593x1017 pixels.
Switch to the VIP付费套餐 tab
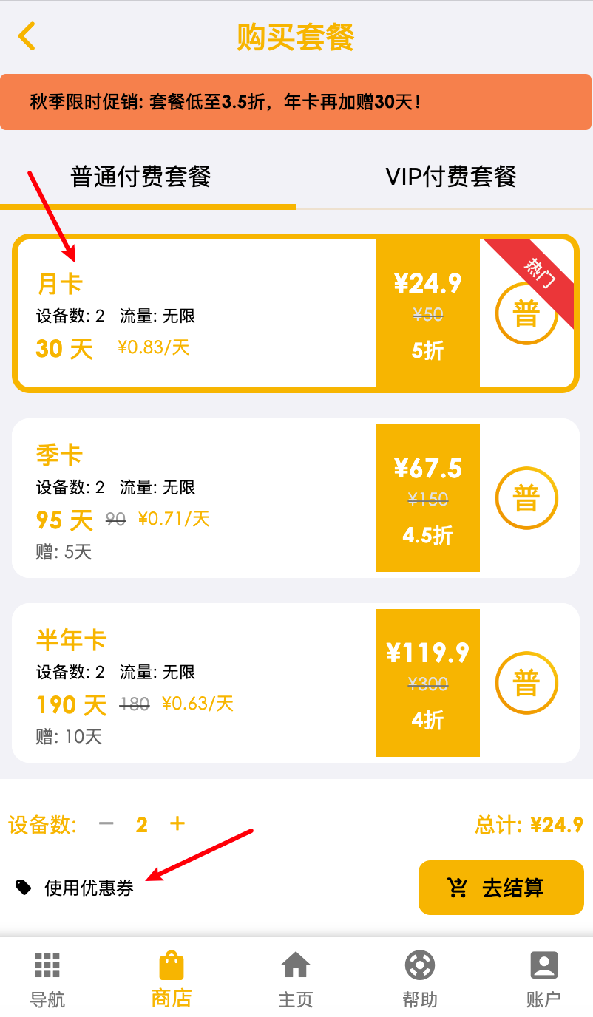point(450,177)
